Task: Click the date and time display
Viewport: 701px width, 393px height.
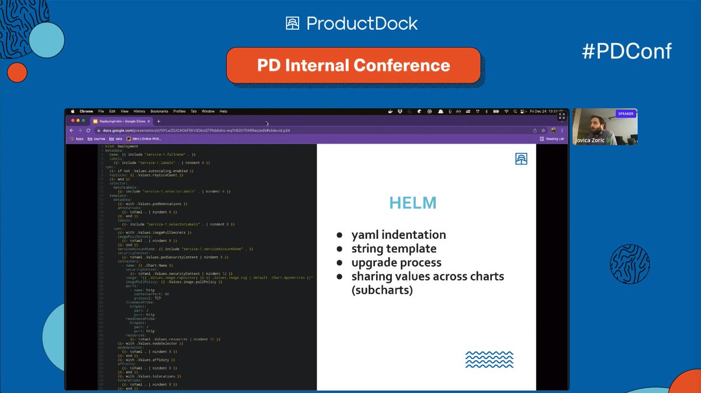Action: pos(546,111)
